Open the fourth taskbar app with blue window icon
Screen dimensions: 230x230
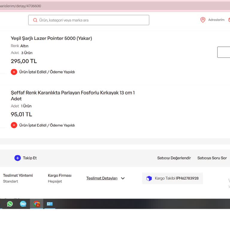[50, 204]
